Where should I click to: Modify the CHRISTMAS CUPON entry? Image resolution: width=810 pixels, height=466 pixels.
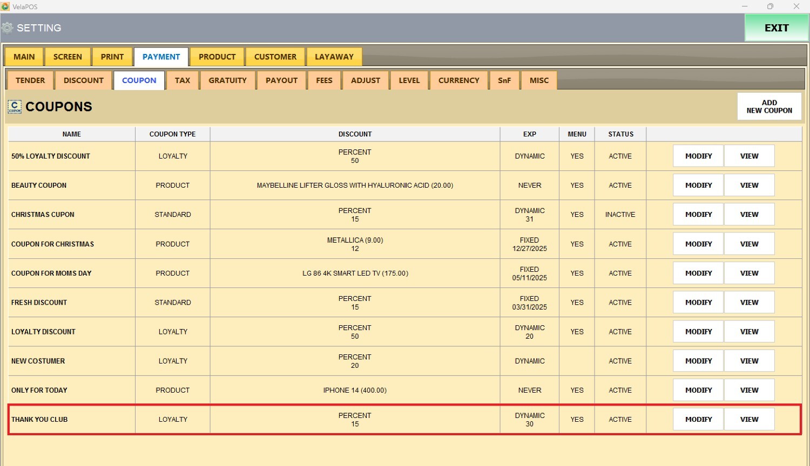coord(698,214)
